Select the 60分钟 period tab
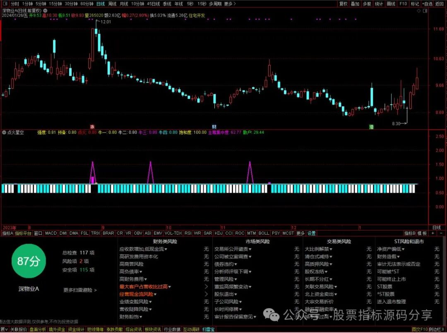This screenshot has height=333, width=447. coord(87,4)
